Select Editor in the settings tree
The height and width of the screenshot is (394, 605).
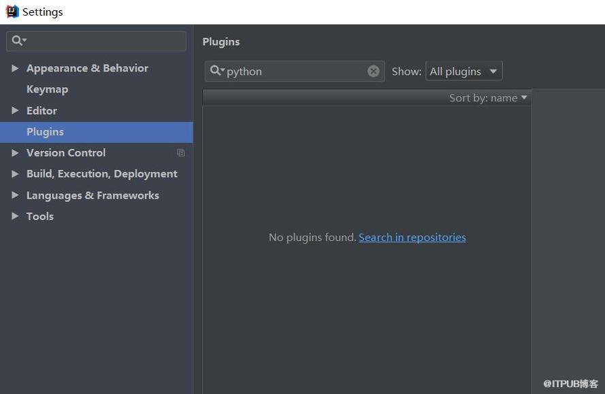tap(42, 111)
